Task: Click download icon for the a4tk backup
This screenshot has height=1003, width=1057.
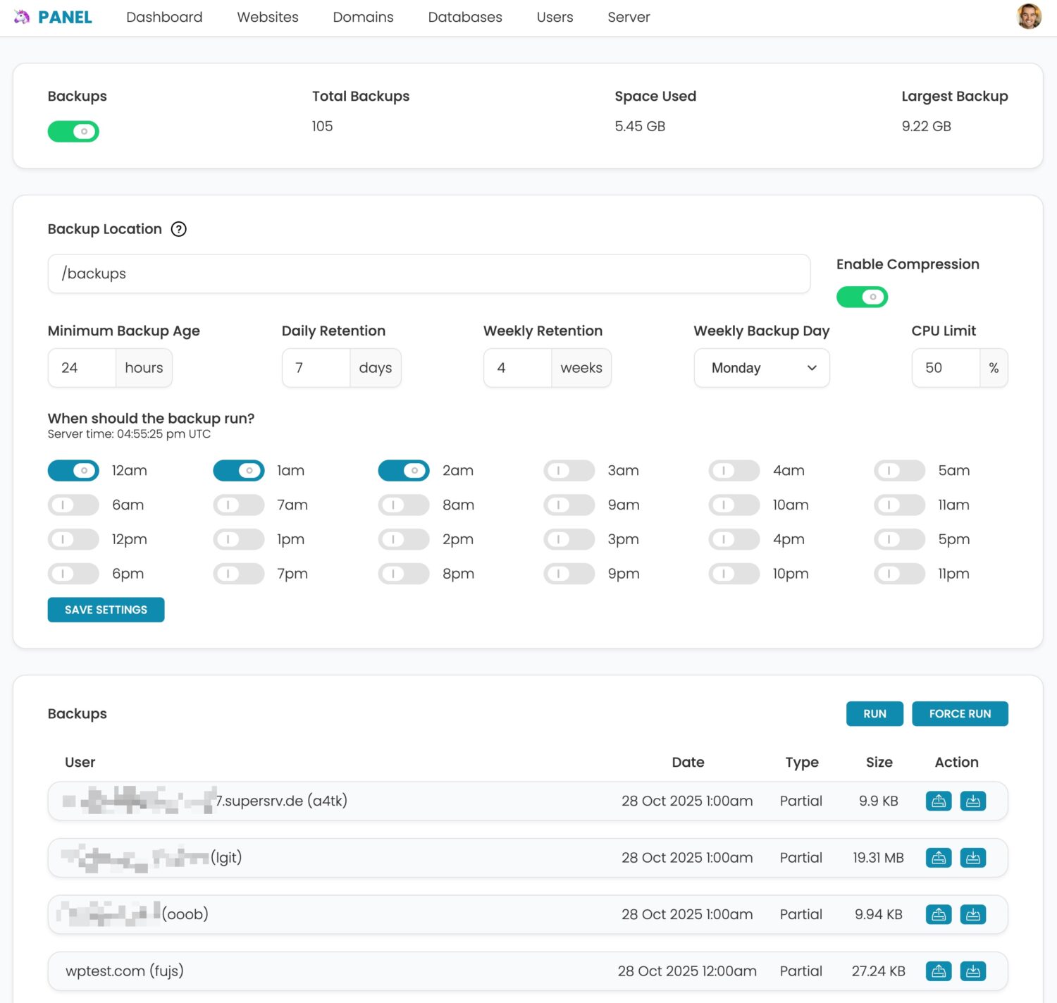Action: coord(972,801)
